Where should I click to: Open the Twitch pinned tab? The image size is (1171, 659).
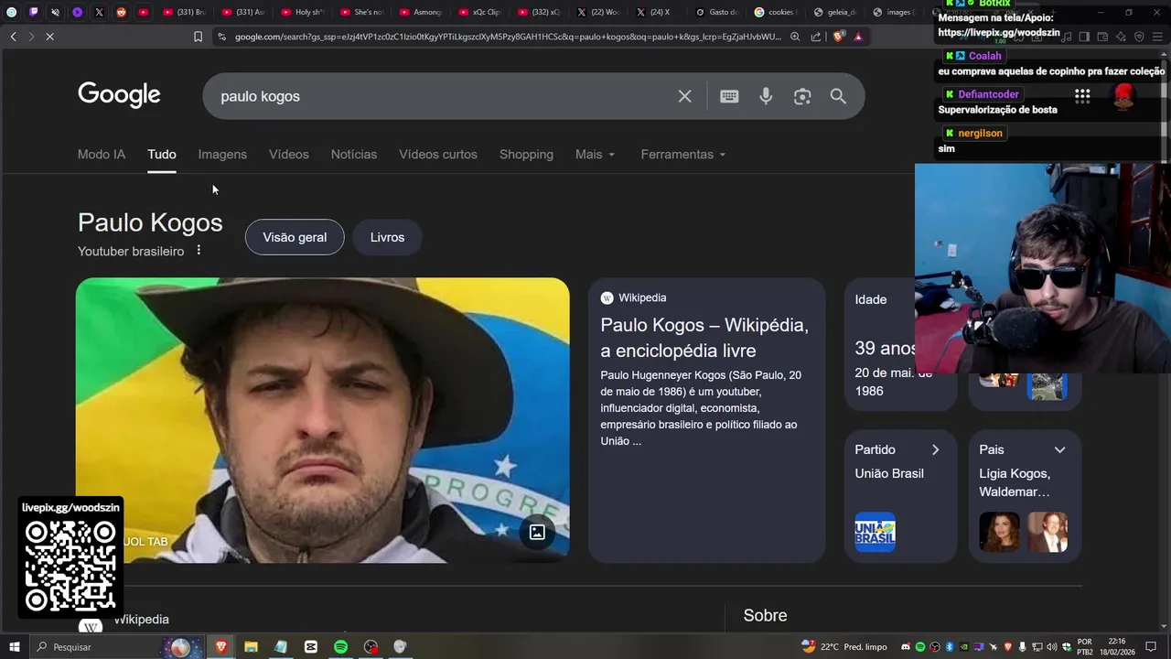click(33, 12)
